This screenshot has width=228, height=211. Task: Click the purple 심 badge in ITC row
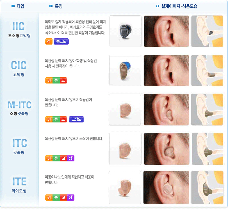(x=71, y=158)
